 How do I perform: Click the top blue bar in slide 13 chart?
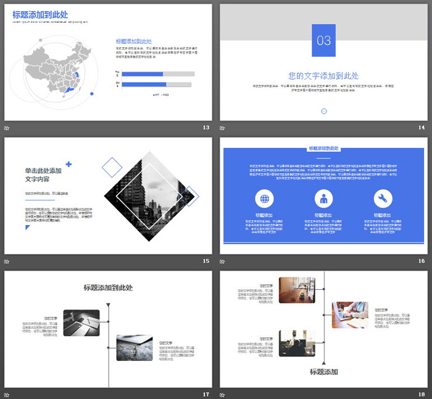[x=143, y=74]
